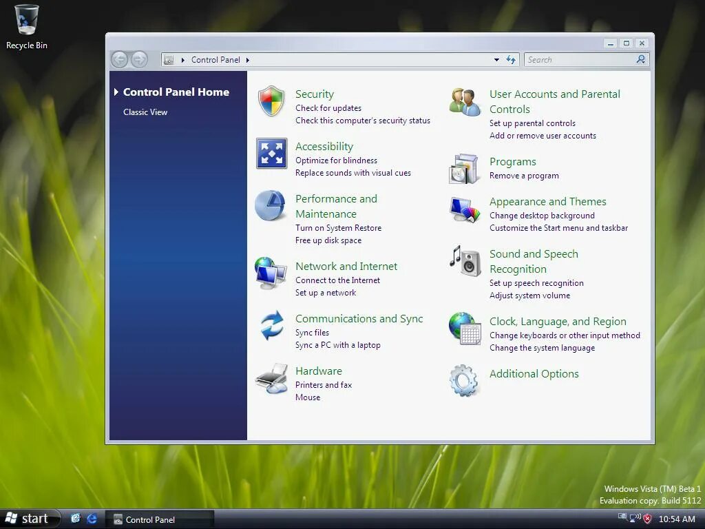Open Appearance and Themes icon

click(x=465, y=209)
